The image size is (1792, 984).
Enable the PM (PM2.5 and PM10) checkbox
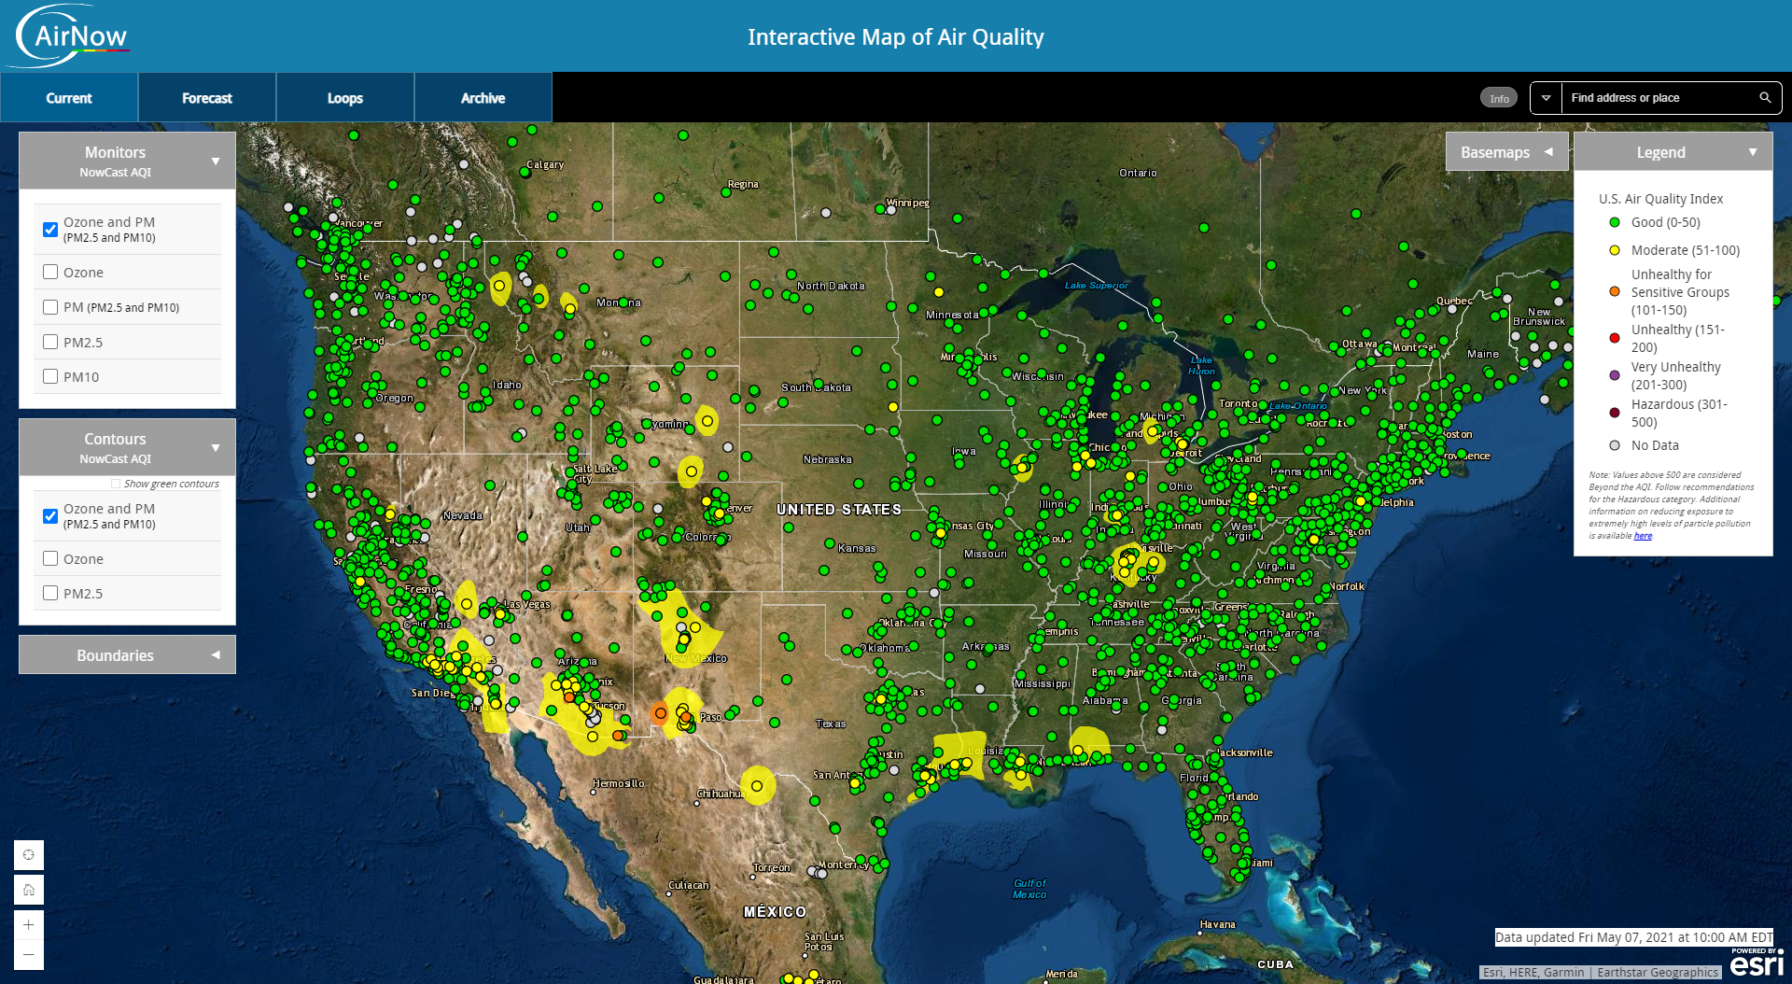tap(50, 307)
